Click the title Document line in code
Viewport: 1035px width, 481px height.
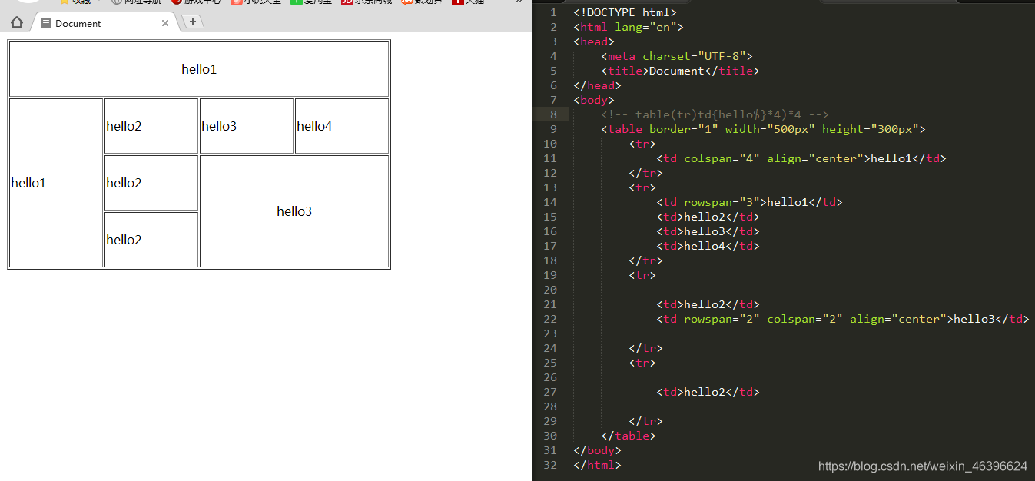coord(680,71)
